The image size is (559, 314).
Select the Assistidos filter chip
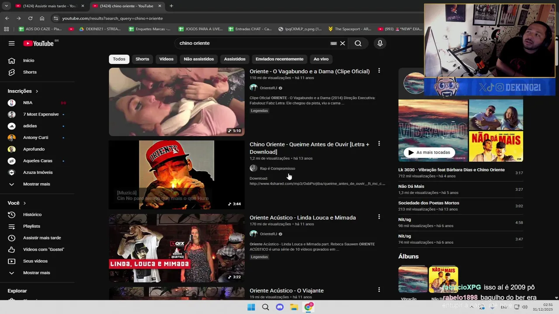point(235,59)
